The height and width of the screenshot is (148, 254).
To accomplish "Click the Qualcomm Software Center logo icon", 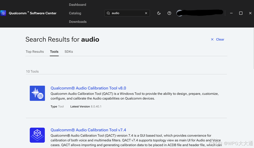I will coord(3,13).
